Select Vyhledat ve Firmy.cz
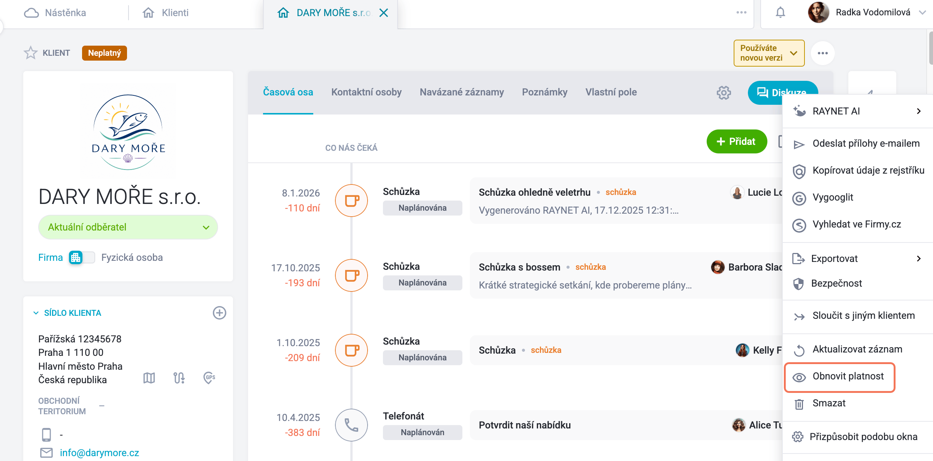Image resolution: width=933 pixels, height=461 pixels. pyautogui.click(x=858, y=225)
